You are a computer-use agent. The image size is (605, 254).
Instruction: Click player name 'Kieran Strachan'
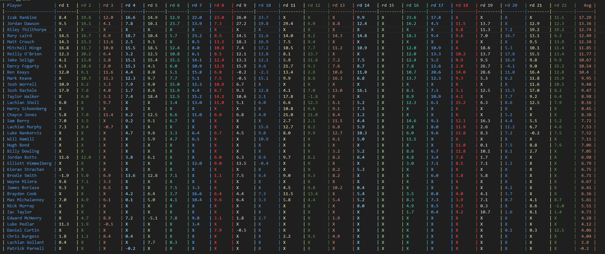(26, 170)
